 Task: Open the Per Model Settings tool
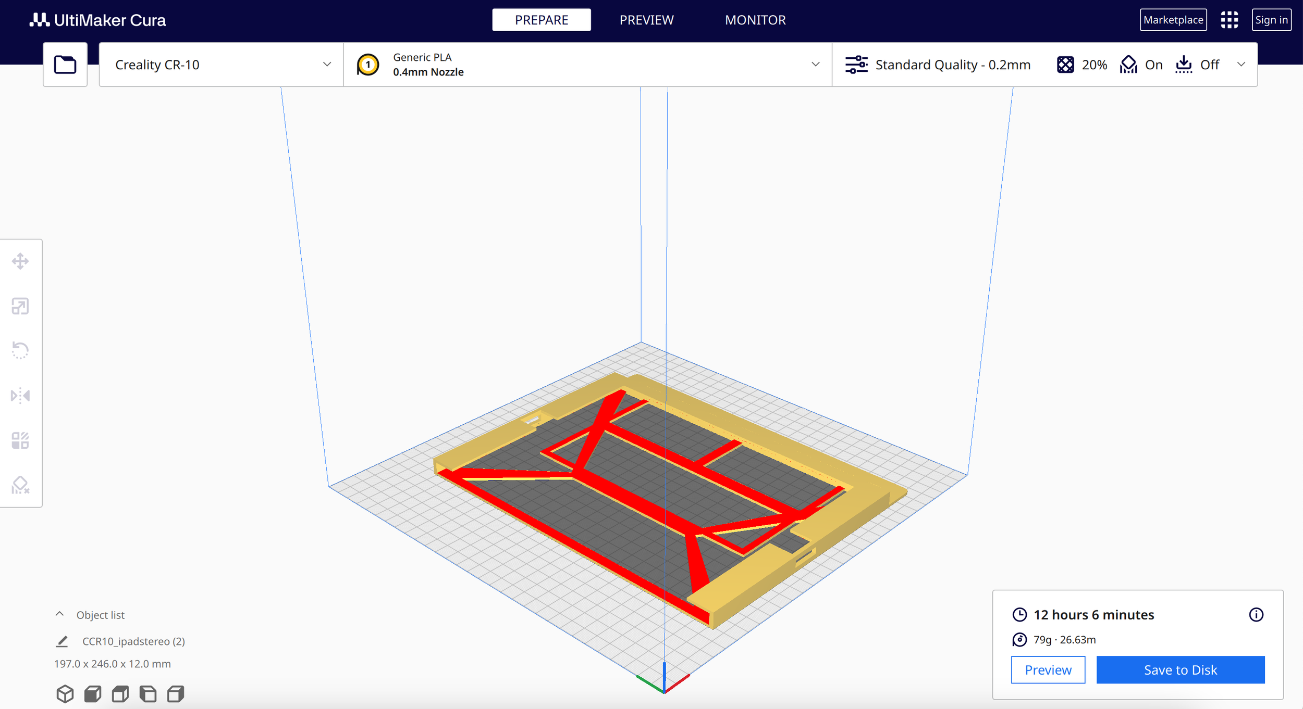pyautogui.click(x=20, y=440)
